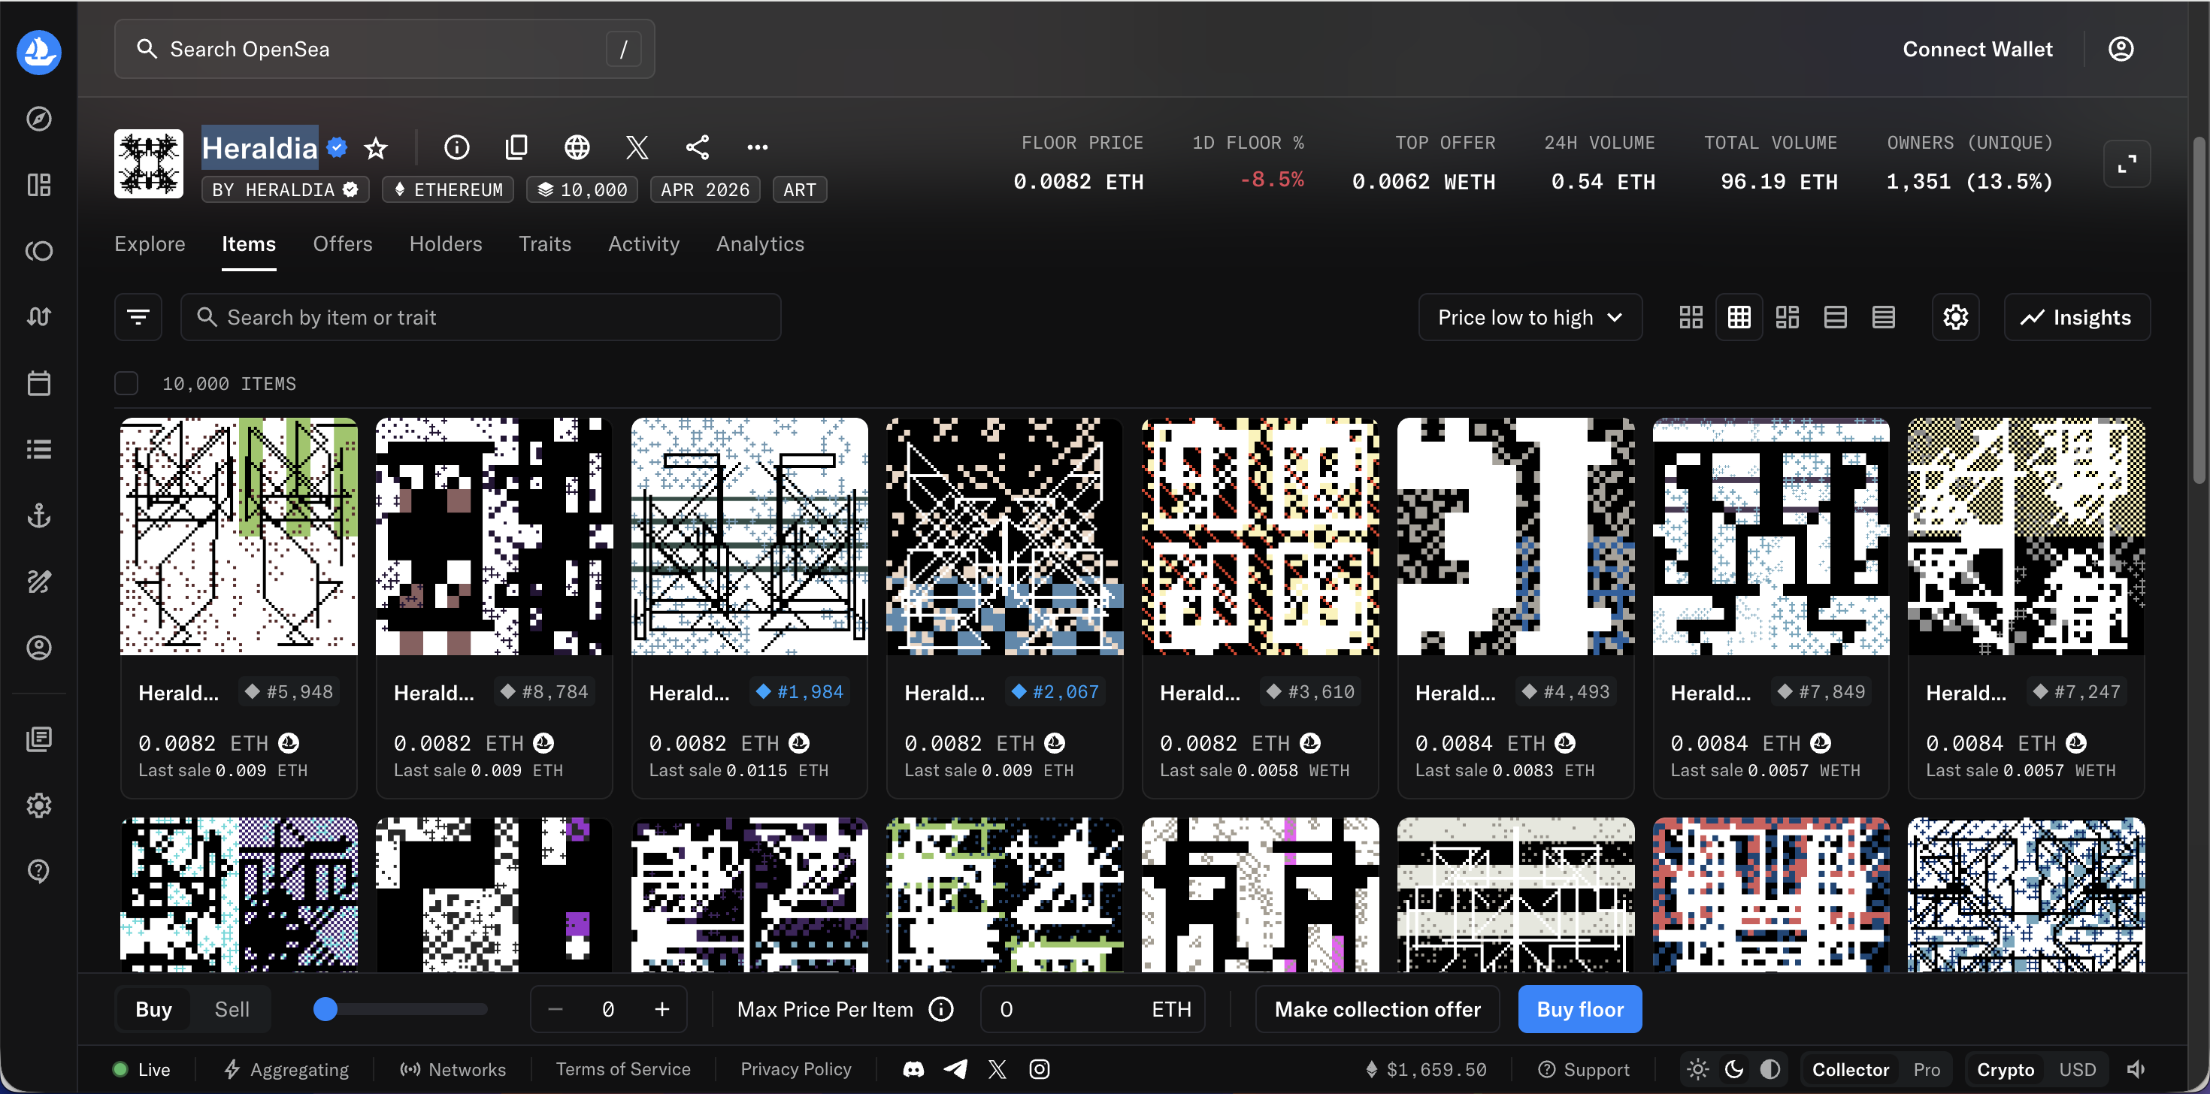Switch to compact grid view
Viewport: 2210px width, 1094px height.
tap(1739, 317)
